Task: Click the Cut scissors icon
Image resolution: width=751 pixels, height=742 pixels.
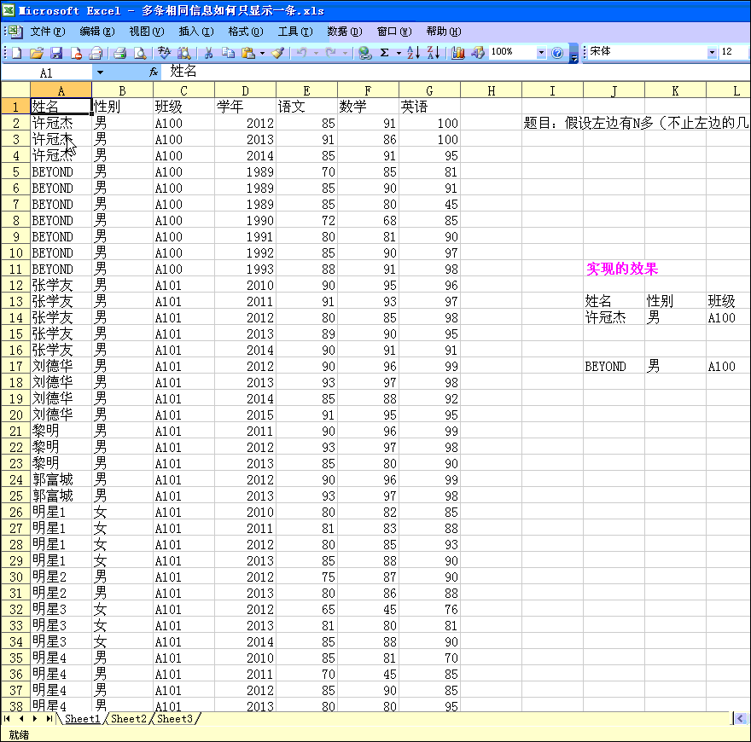Action: point(207,53)
